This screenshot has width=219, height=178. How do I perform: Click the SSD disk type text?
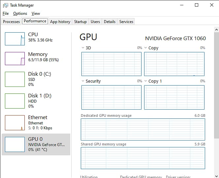pyautogui.click(x=32, y=80)
